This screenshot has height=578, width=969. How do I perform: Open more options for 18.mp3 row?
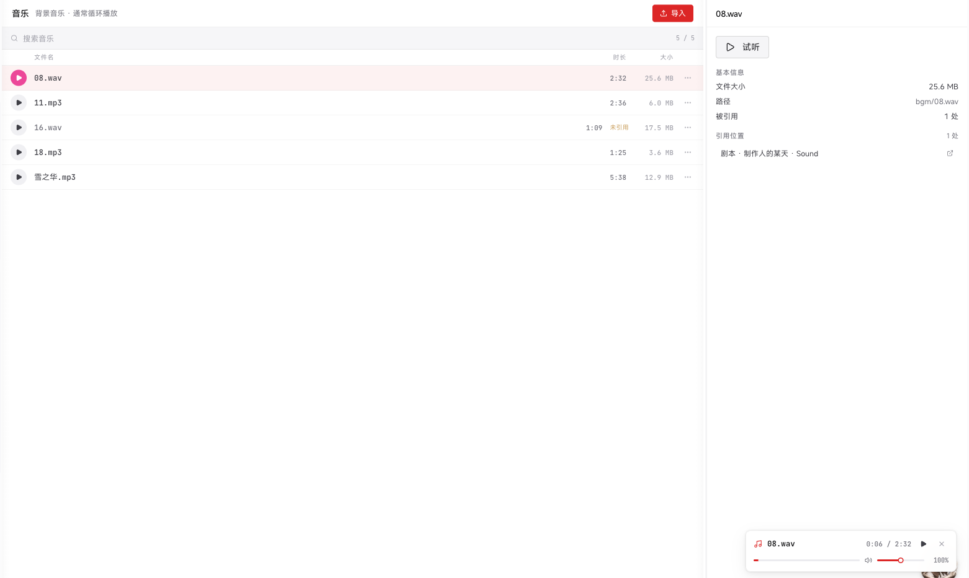coord(688,153)
